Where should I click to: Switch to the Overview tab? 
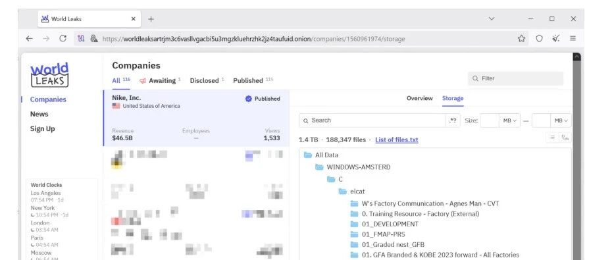click(420, 98)
